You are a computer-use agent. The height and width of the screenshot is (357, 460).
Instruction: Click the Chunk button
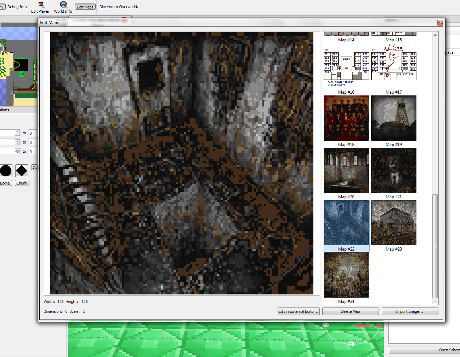[22, 183]
